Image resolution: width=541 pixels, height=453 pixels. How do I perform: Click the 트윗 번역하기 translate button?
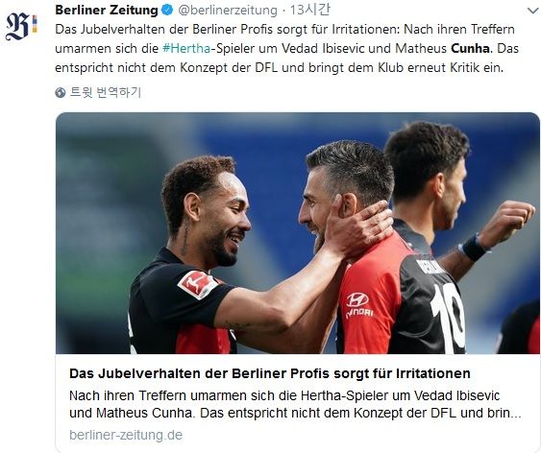pyautogui.click(x=106, y=92)
